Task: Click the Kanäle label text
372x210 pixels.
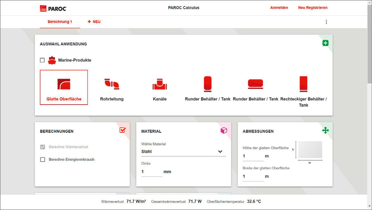Action: (160, 99)
